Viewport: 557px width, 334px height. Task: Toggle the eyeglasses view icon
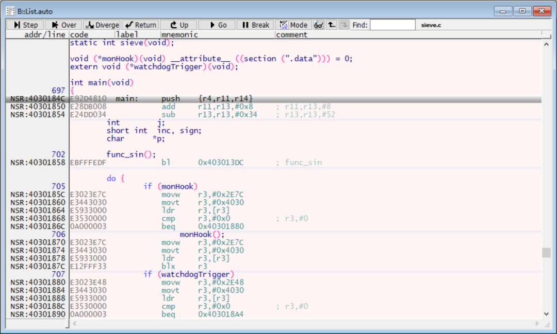(319, 24)
